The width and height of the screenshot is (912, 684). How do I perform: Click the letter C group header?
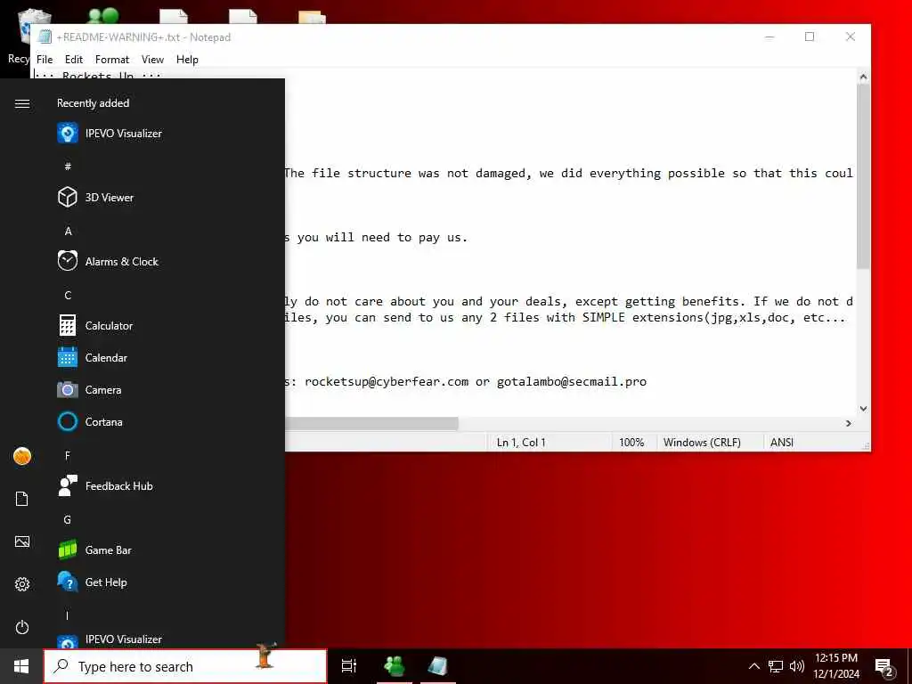coord(68,295)
